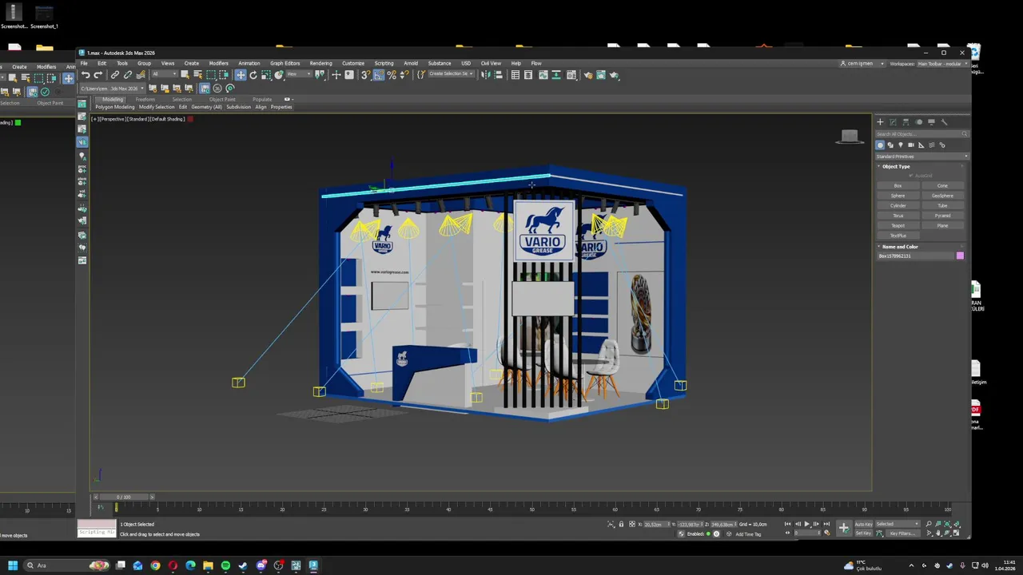Open the Align tool

tap(498, 75)
